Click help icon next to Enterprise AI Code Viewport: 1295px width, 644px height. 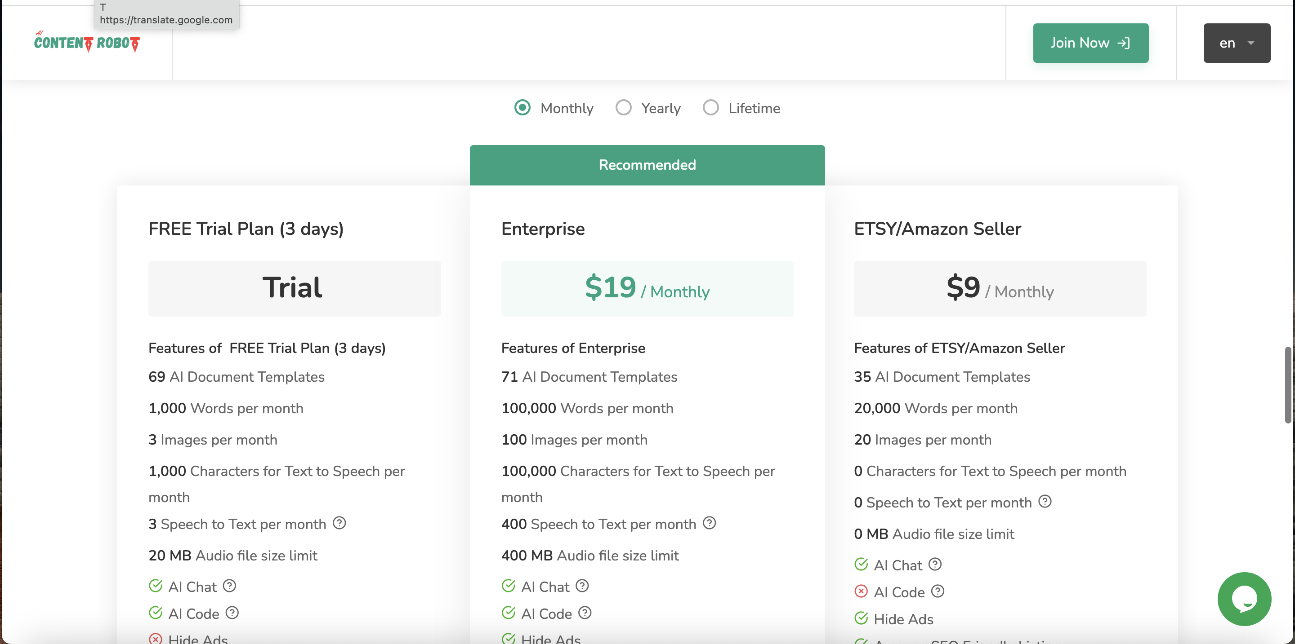point(584,613)
